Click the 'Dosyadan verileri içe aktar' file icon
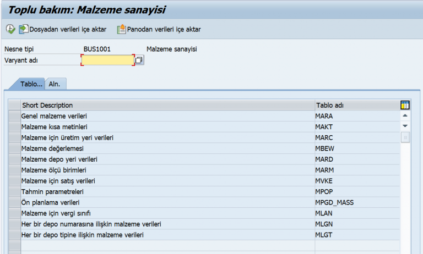The height and width of the screenshot is (254, 423). 24,29
